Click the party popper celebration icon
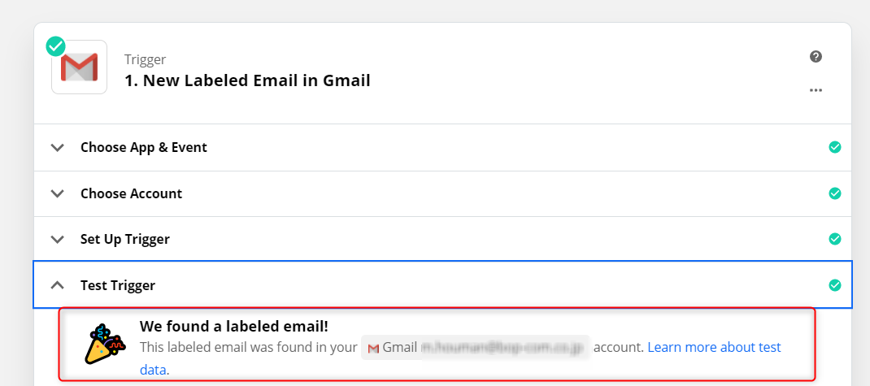The height and width of the screenshot is (386, 870). [x=106, y=343]
